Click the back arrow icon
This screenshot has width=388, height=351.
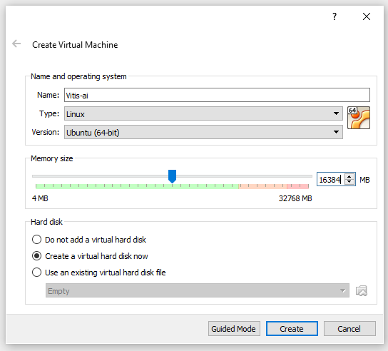coord(16,44)
